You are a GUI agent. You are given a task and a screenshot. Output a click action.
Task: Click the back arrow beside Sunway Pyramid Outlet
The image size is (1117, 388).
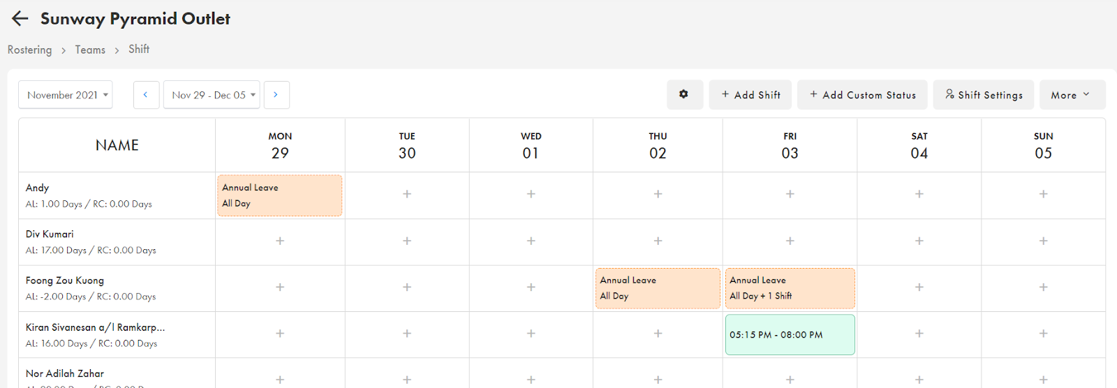pyautogui.click(x=20, y=19)
